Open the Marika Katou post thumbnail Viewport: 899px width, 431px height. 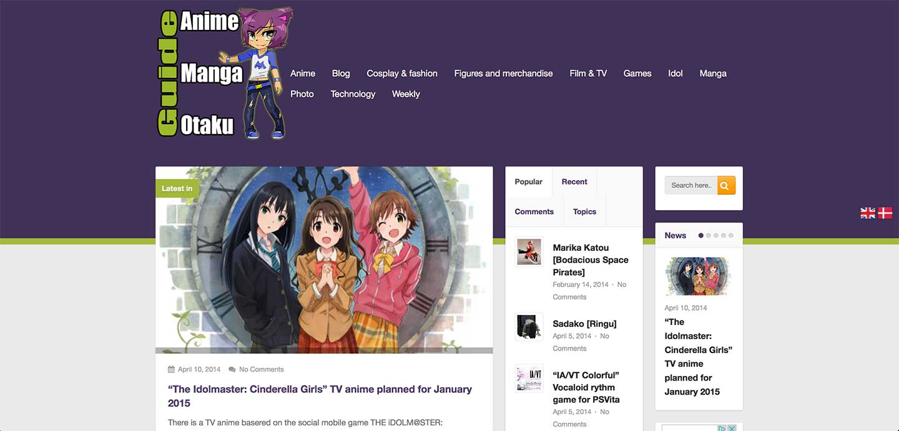click(529, 252)
